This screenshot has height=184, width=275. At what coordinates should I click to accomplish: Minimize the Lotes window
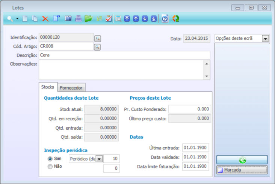click(x=238, y=8)
